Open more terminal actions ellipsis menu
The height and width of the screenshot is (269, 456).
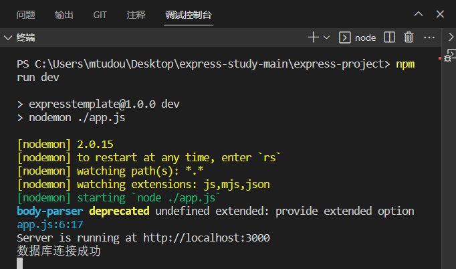pos(429,37)
